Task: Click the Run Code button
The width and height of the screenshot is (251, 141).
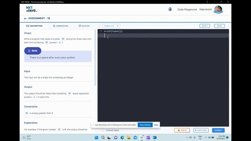Action: [201, 130]
